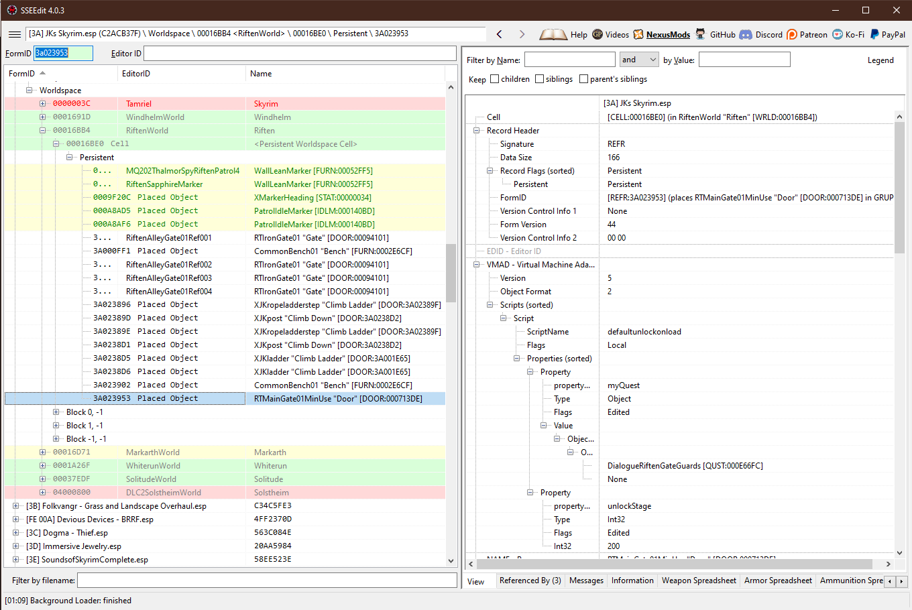Select the RiftenAlleyGate01Ref001 record row
Image resolution: width=912 pixels, height=610 pixels.
click(225, 238)
